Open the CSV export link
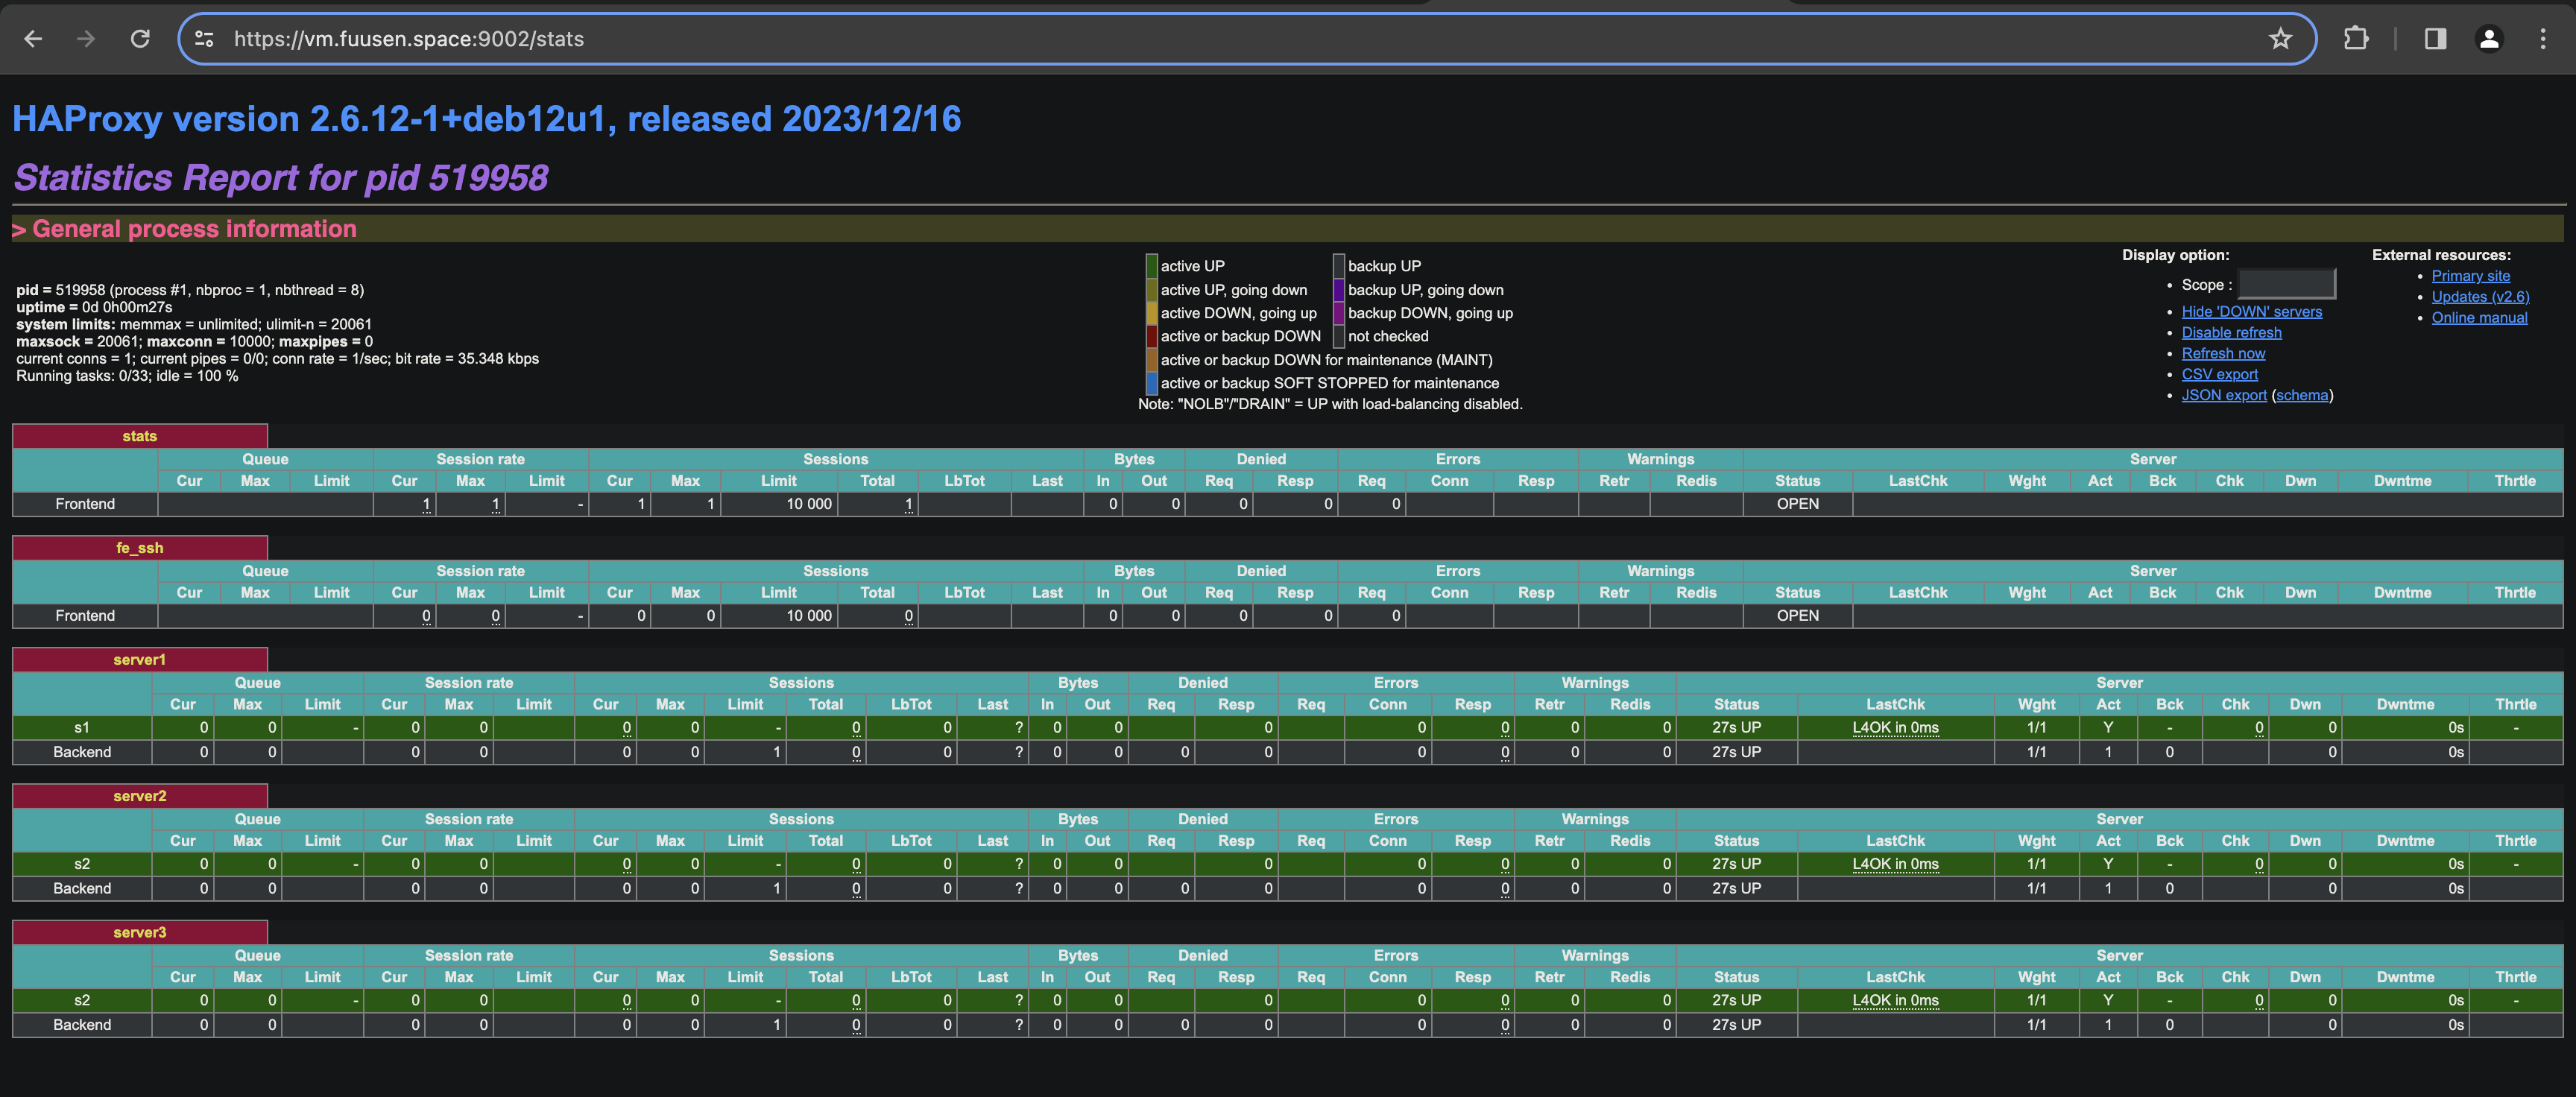 (2219, 374)
